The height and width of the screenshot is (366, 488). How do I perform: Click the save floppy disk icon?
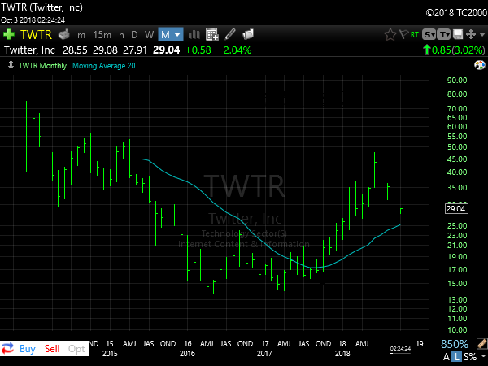[x=458, y=34]
